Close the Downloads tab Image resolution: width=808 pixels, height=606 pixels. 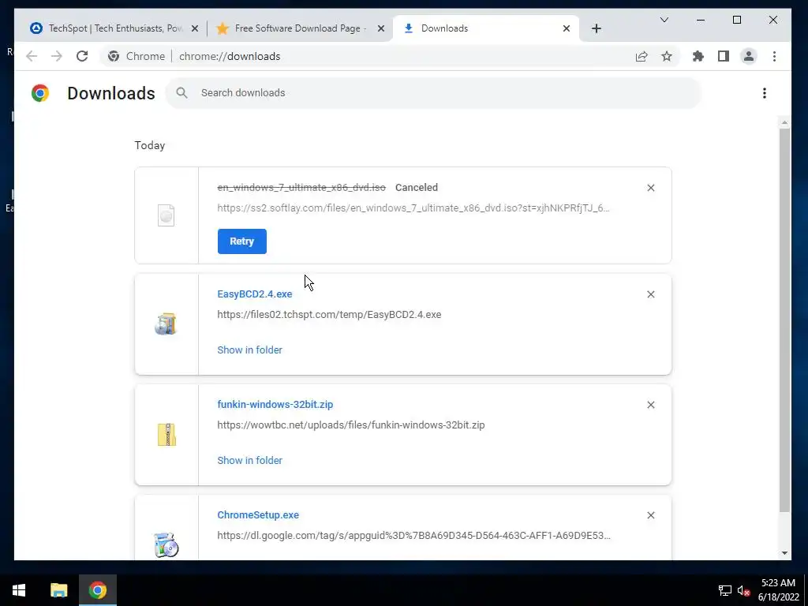coord(567,29)
